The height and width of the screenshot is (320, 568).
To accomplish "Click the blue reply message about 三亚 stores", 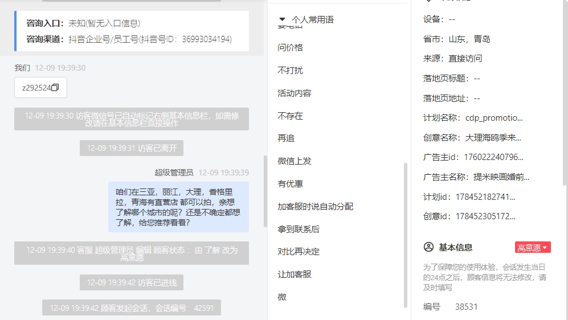I will click(x=178, y=207).
